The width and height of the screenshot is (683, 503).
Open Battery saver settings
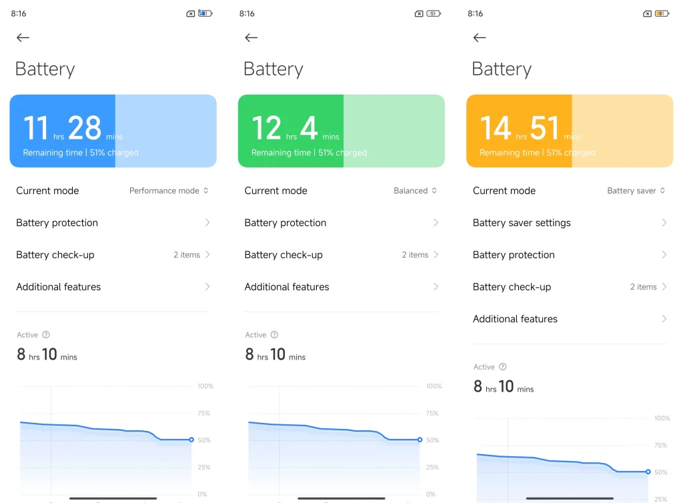click(570, 223)
